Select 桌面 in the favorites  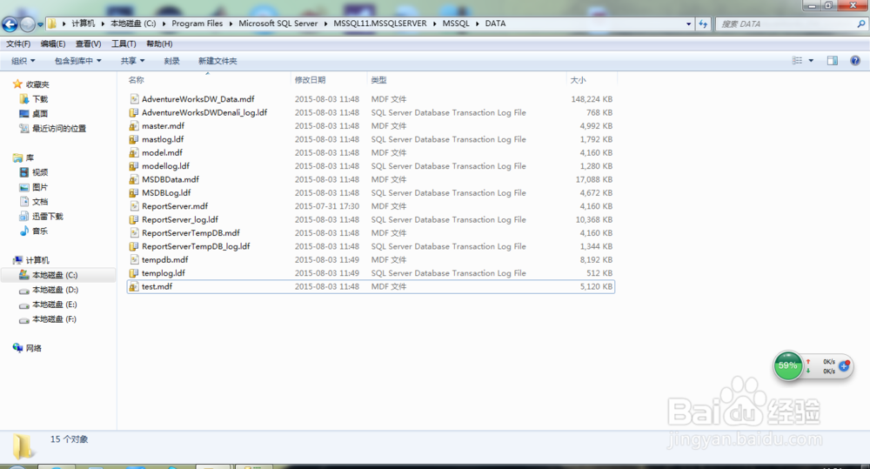pyautogui.click(x=40, y=113)
